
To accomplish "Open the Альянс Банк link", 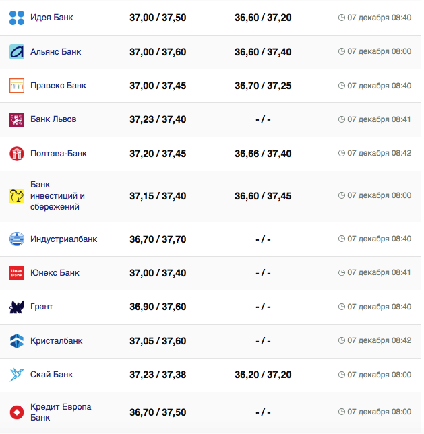I will pyautogui.click(x=57, y=51).
